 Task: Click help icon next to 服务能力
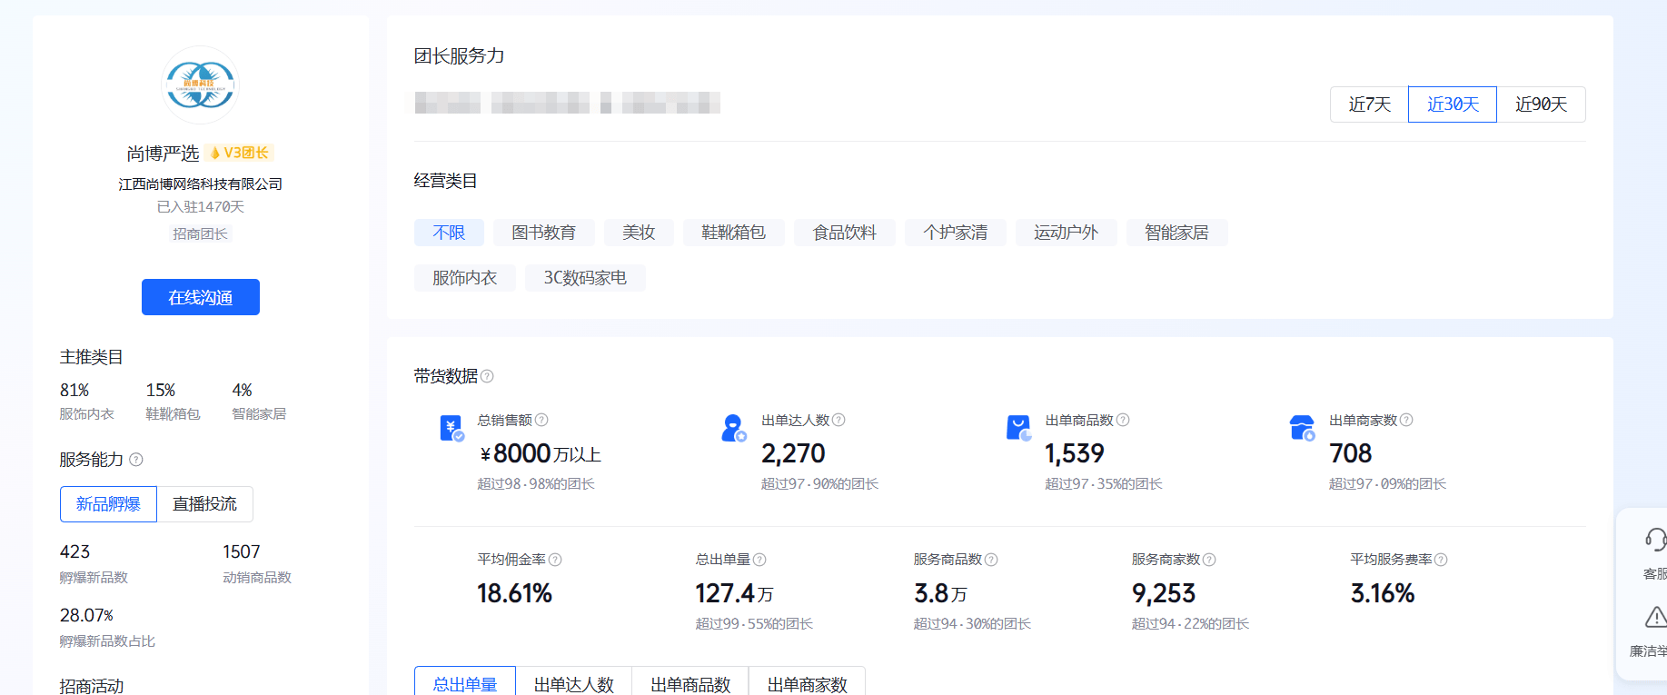[136, 460]
